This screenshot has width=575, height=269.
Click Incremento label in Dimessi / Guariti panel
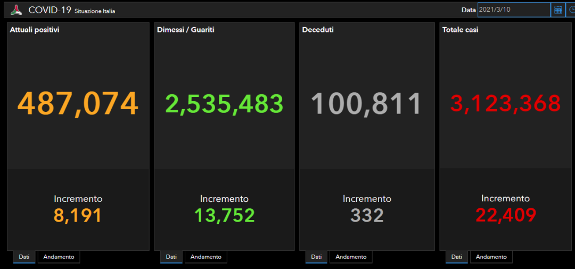coord(225,199)
